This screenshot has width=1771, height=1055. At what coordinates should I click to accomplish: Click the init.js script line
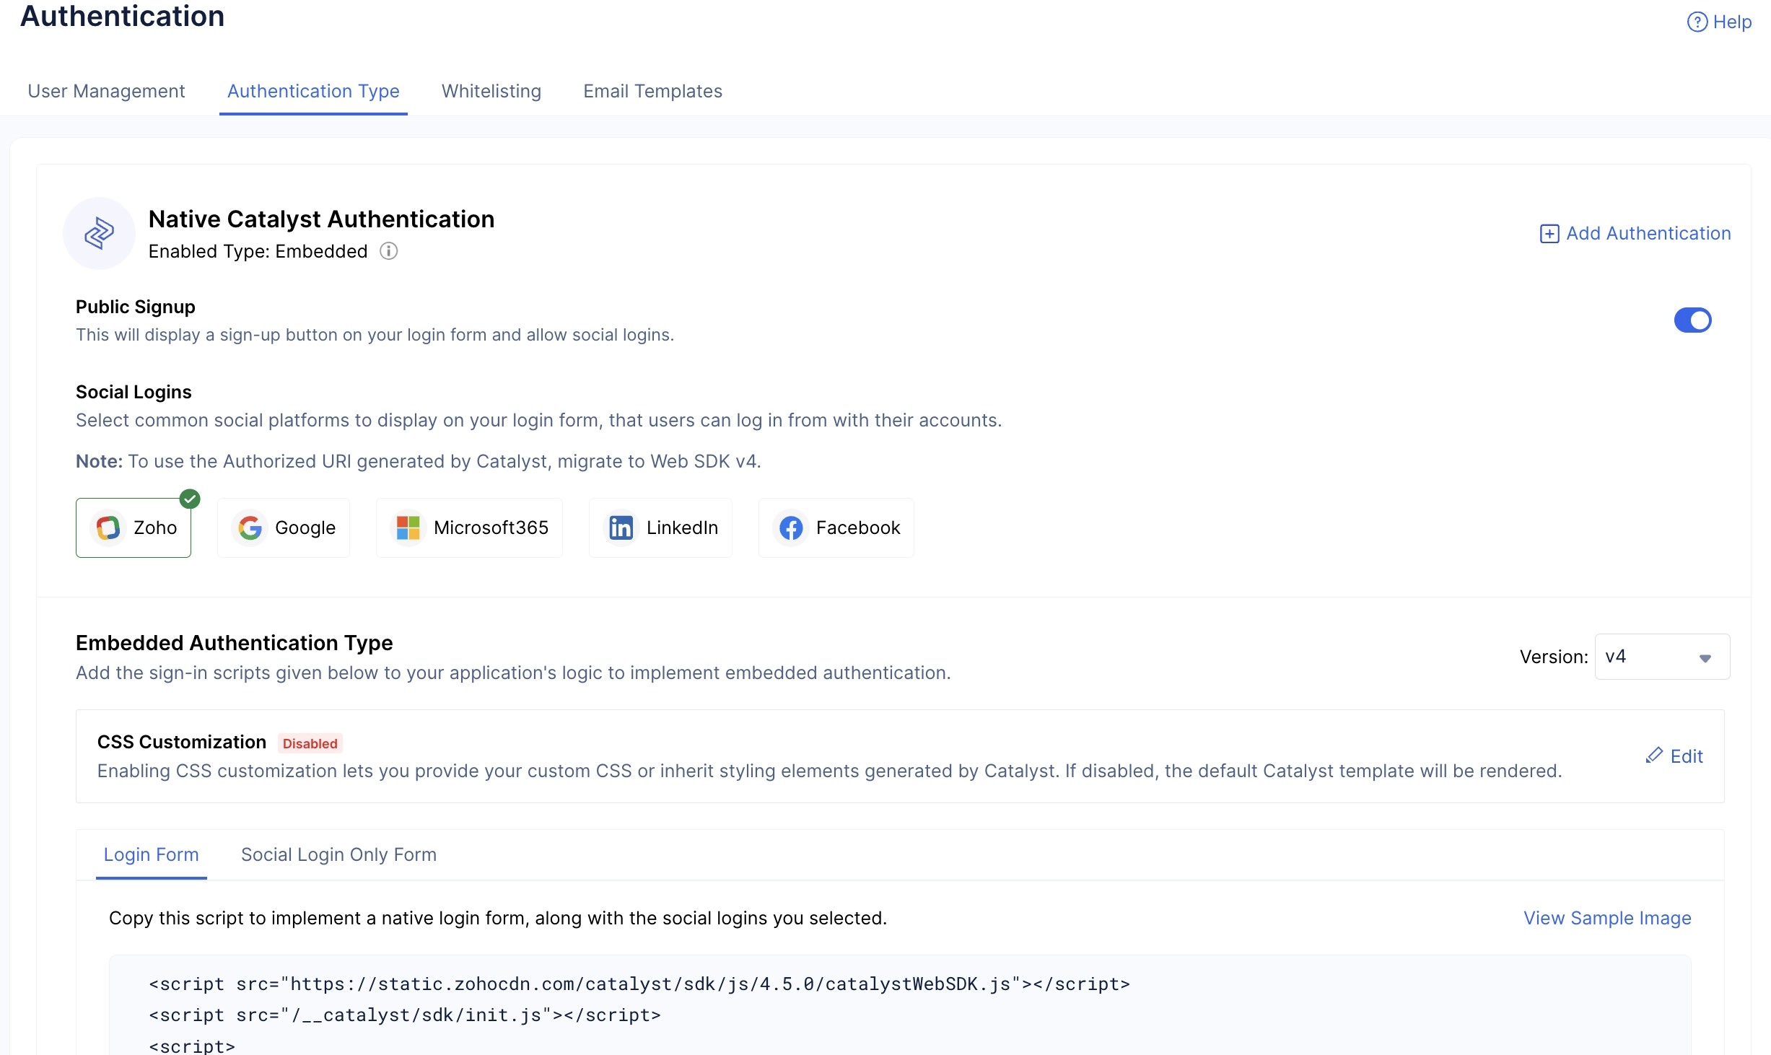pyautogui.click(x=405, y=1015)
